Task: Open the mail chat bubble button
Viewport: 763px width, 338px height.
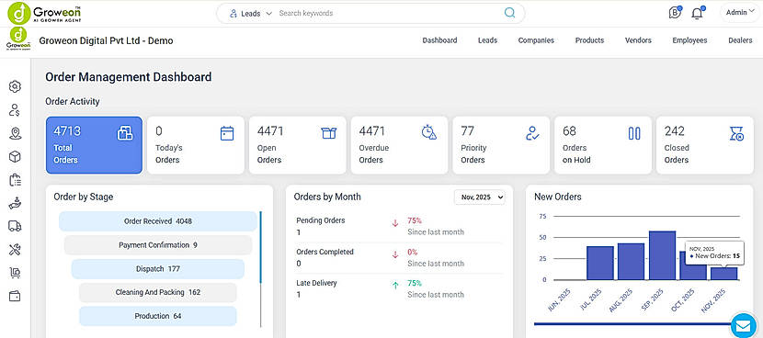Action: pos(744,325)
